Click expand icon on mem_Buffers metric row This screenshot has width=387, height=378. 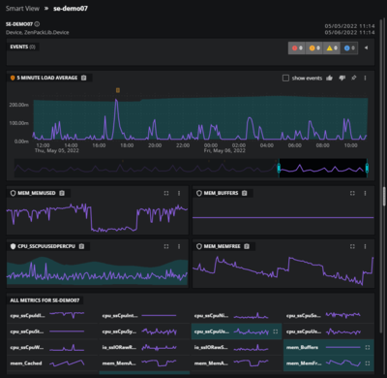tap(368, 347)
